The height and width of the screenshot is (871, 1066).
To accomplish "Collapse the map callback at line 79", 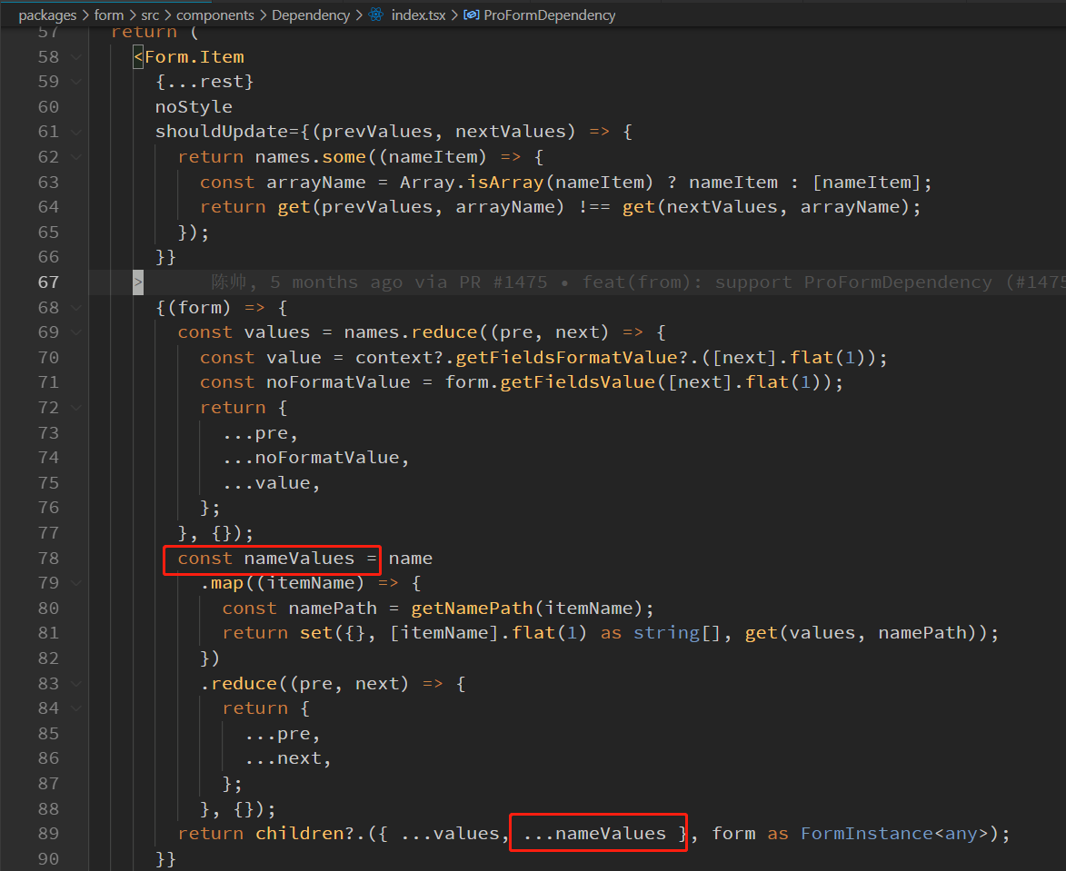I will 75,582.
